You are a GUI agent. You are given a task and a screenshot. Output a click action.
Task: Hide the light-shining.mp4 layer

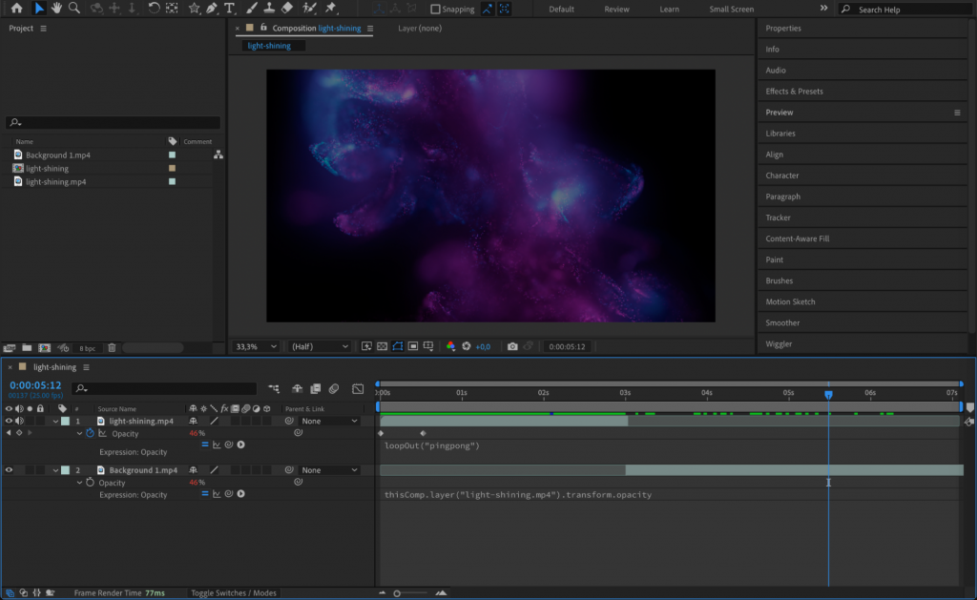(x=10, y=421)
